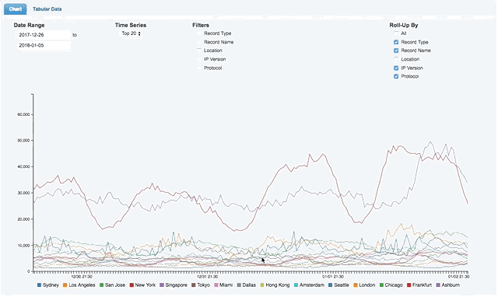This screenshot has height=297, width=498.
Task: Click the Seattle legend swatch
Action: point(330,285)
